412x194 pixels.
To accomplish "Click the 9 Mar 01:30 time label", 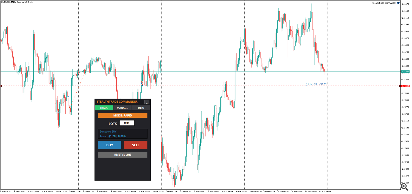I will (x=172, y=192).
